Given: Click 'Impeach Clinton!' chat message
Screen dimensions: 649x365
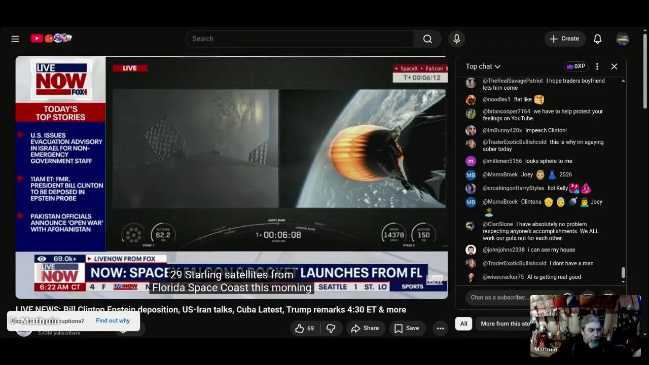Looking at the screenshot, I should pyautogui.click(x=546, y=131).
